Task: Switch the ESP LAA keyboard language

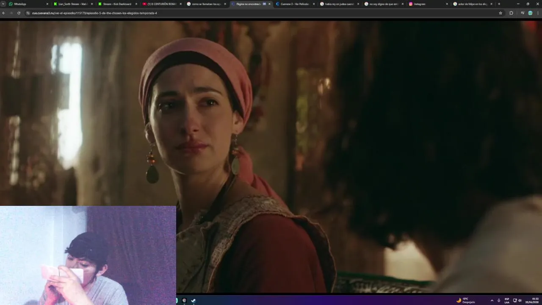Action: [507, 300]
